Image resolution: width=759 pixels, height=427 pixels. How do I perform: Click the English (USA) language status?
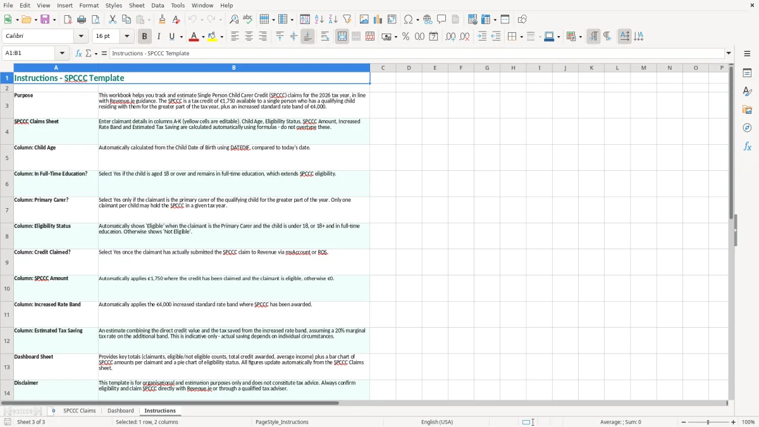[437, 422]
